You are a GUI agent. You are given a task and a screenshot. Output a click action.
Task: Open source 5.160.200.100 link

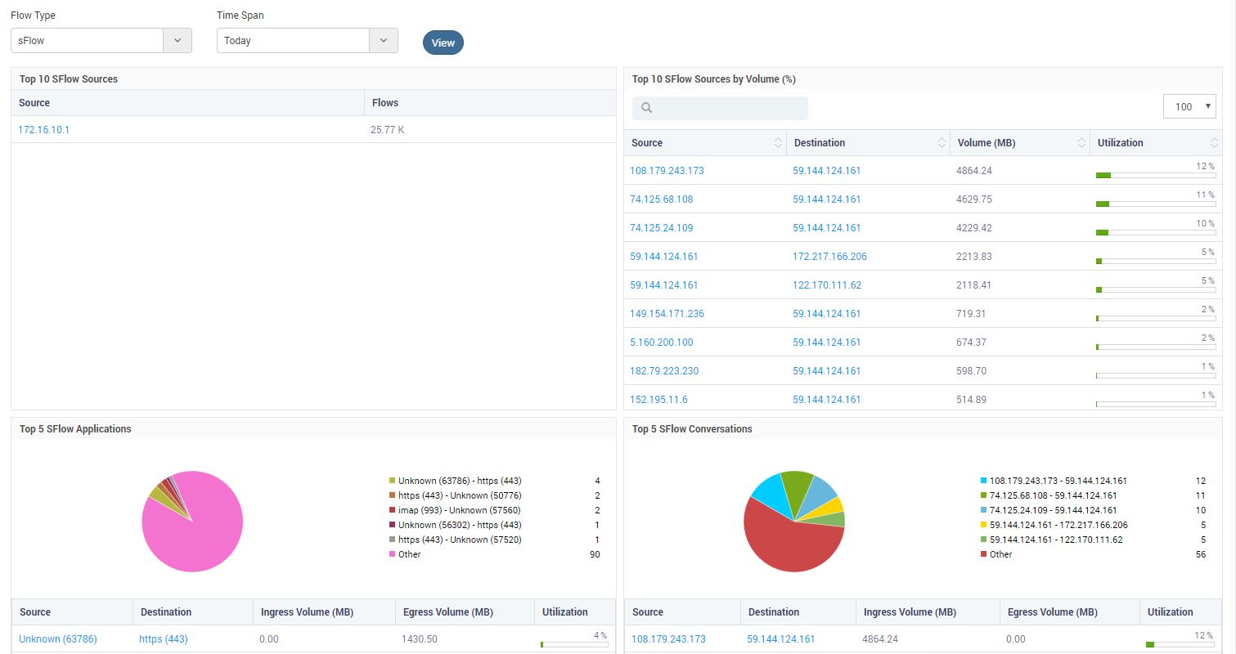tap(662, 343)
